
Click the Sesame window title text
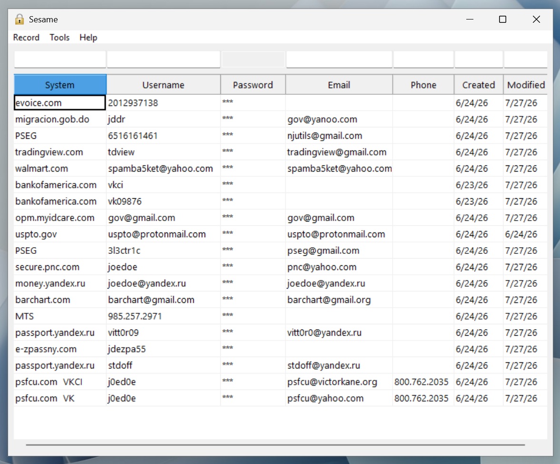tap(43, 19)
